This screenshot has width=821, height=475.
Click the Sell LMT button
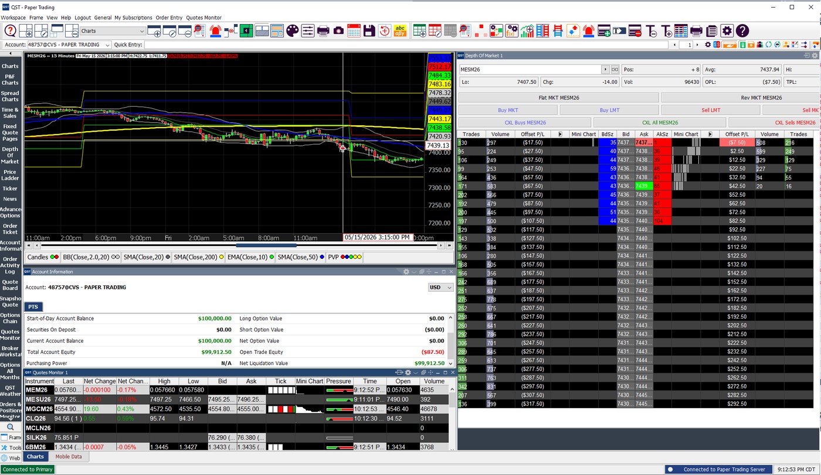[x=710, y=110]
